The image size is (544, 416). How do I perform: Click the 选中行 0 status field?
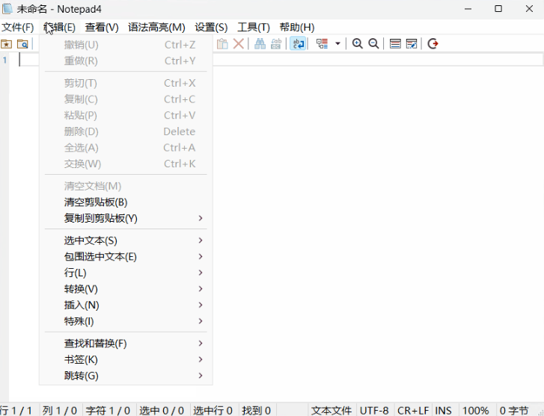point(214,411)
